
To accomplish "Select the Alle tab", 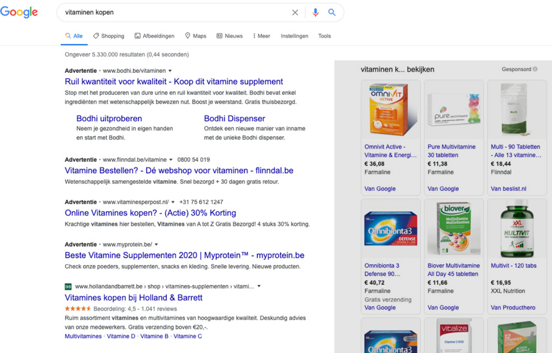I will pyautogui.click(x=74, y=36).
